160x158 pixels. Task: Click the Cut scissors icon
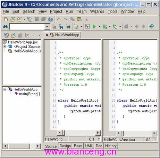pos(86,19)
